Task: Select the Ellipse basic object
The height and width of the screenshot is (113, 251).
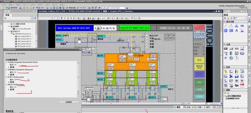Action: click(x=242, y=26)
